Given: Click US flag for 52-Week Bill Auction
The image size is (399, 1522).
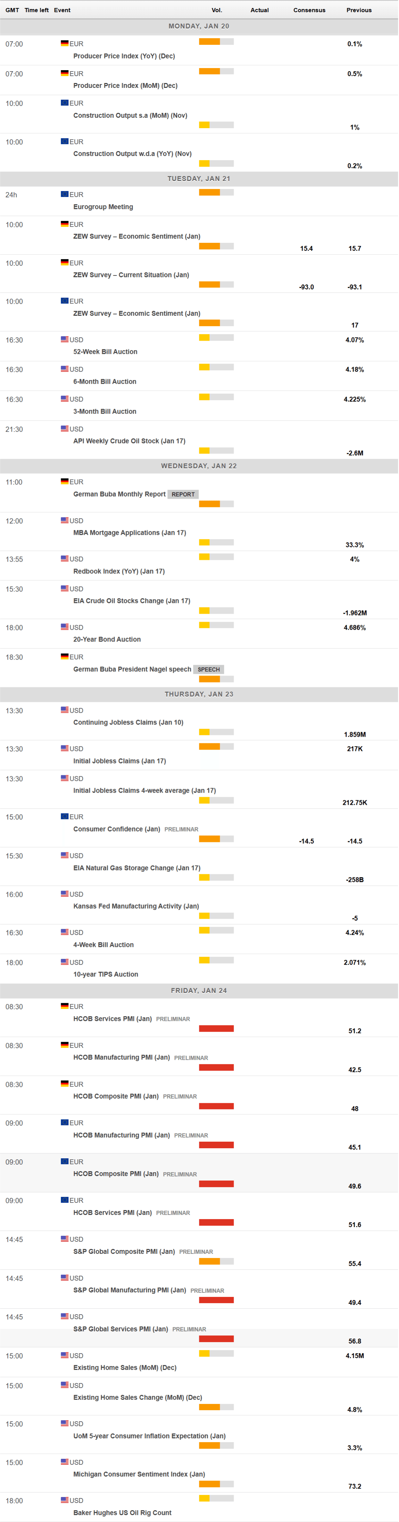Looking at the screenshot, I should [65, 339].
